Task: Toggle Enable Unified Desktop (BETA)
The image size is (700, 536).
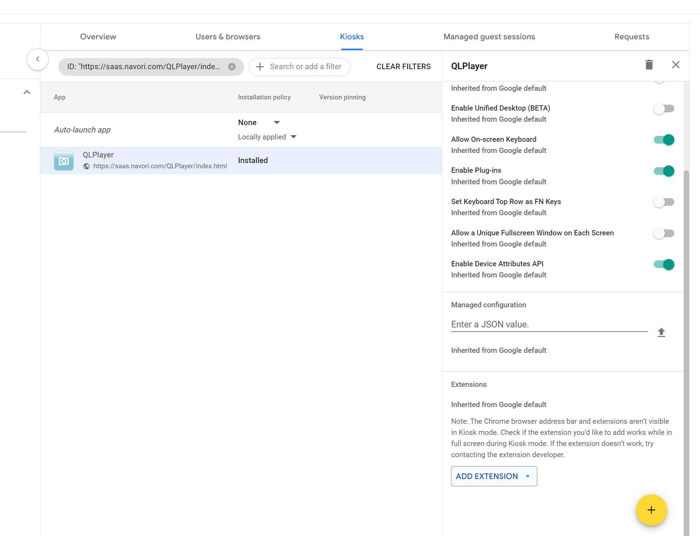Action: pyautogui.click(x=663, y=109)
